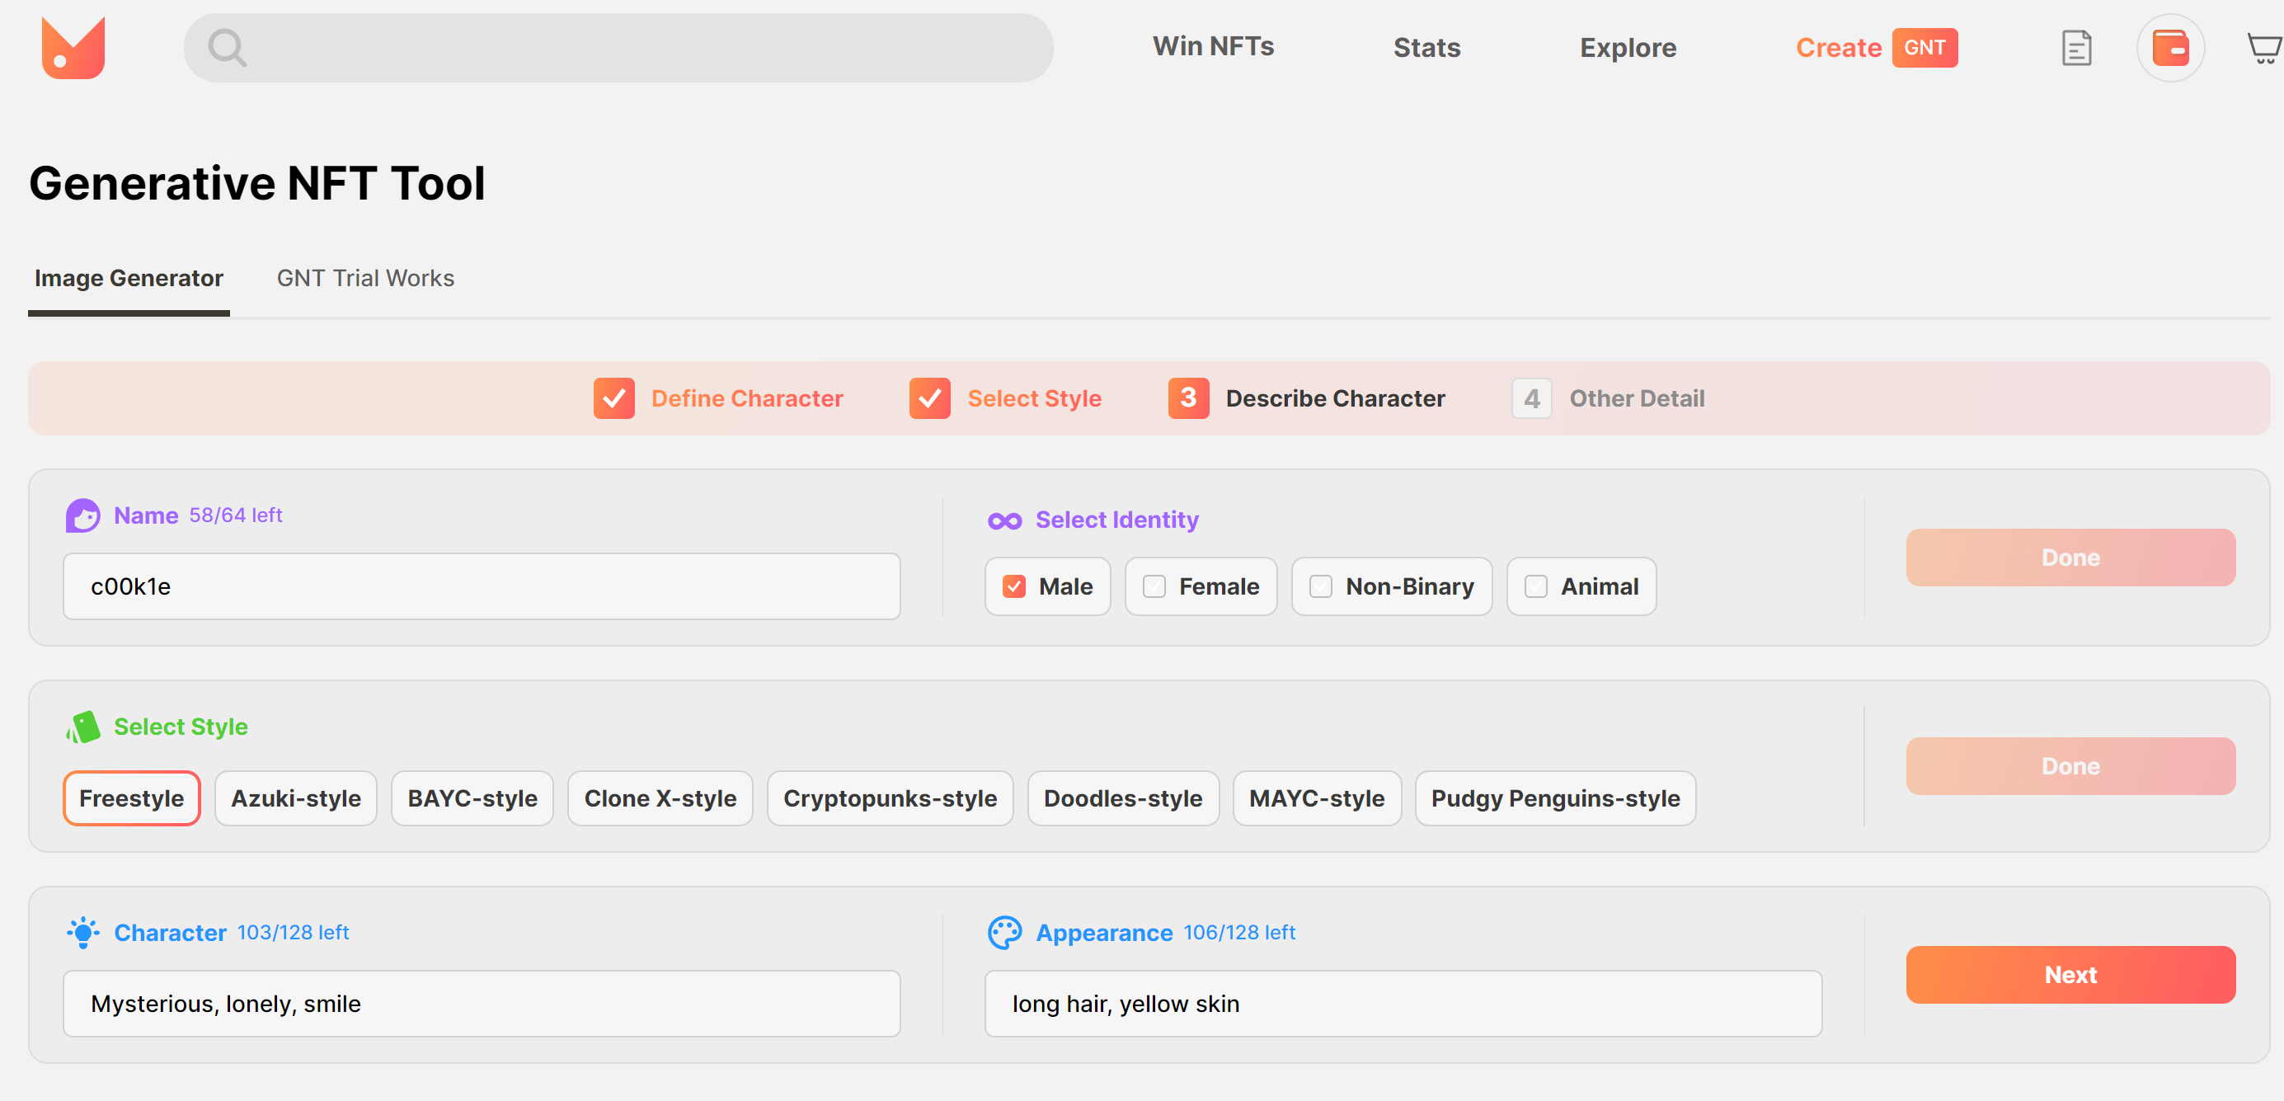The height and width of the screenshot is (1101, 2284).
Task: Open the document list icon
Action: [2075, 48]
